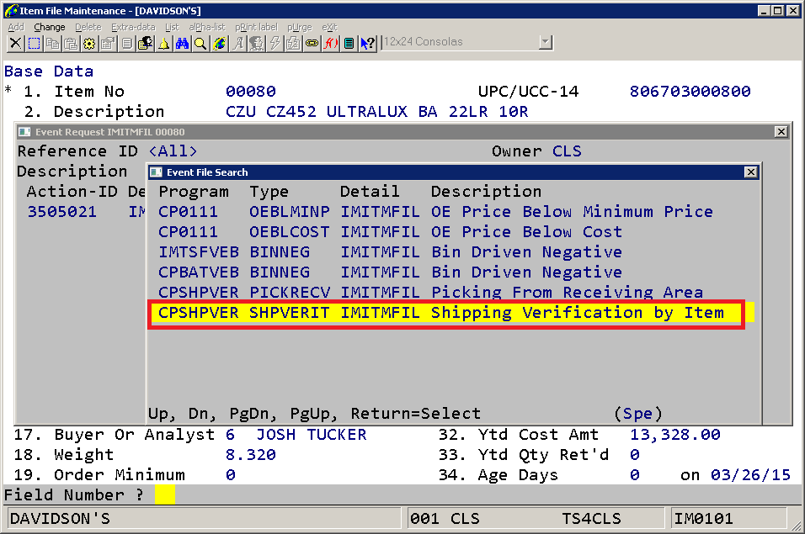Click the IM0101 status bar entry
Image resolution: width=805 pixels, height=534 pixels.
click(x=703, y=519)
